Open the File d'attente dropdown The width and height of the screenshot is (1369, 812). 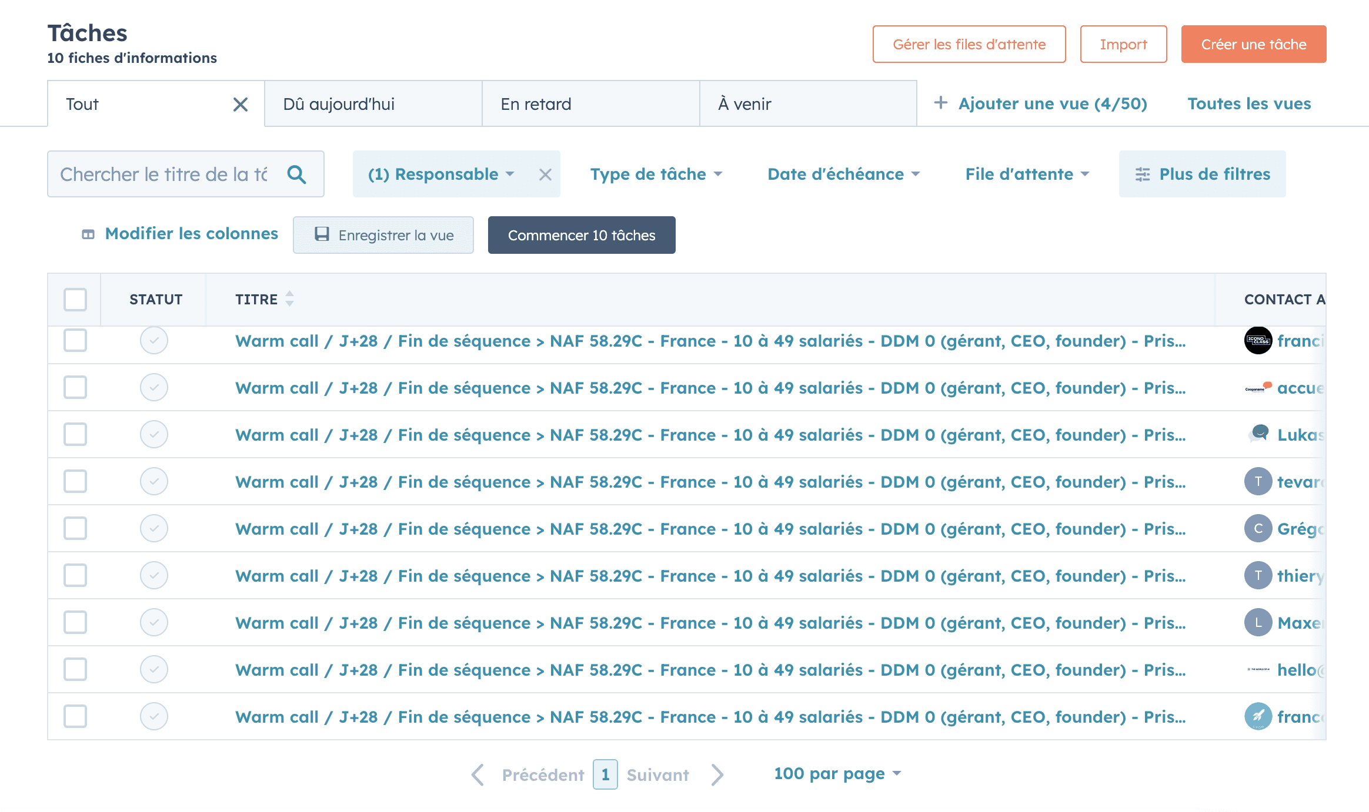tap(1027, 175)
